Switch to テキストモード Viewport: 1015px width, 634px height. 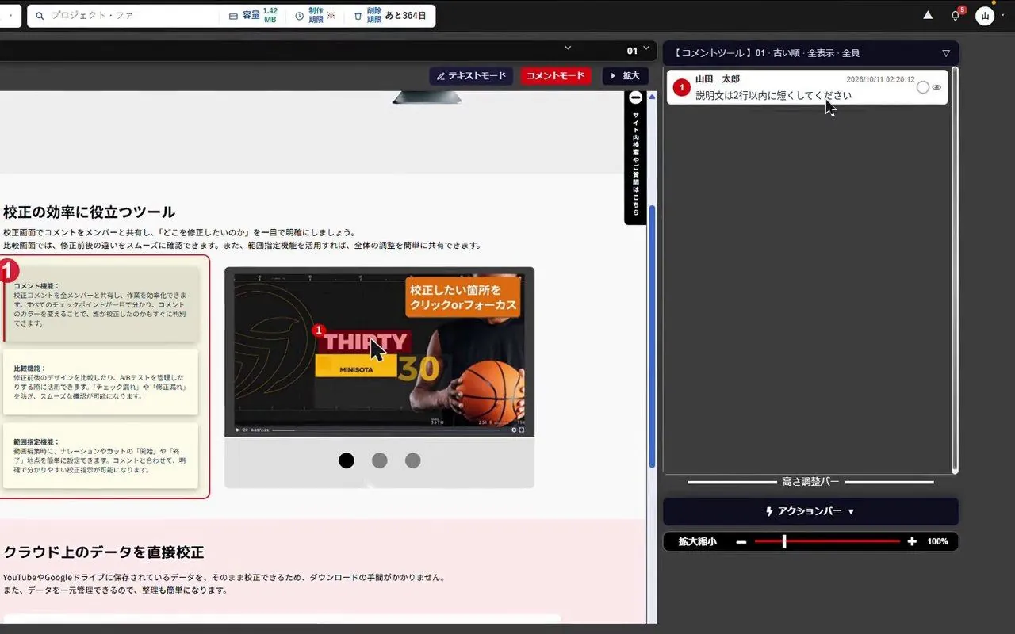tap(471, 75)
